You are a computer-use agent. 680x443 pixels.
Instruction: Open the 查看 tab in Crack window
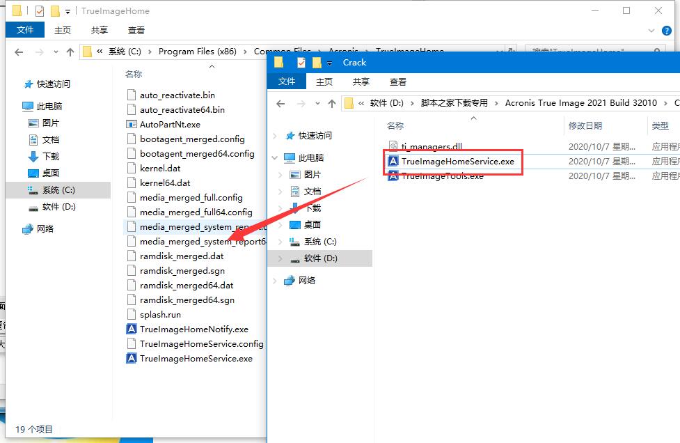[x=397, y=81]
